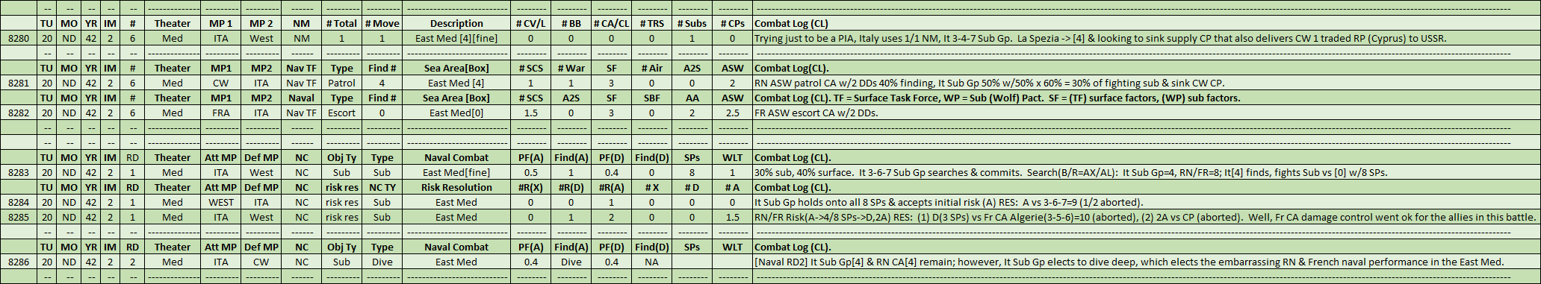
Task: Select the 'Sea Area[Box]' header above row 8281
Action: (456, 68)
